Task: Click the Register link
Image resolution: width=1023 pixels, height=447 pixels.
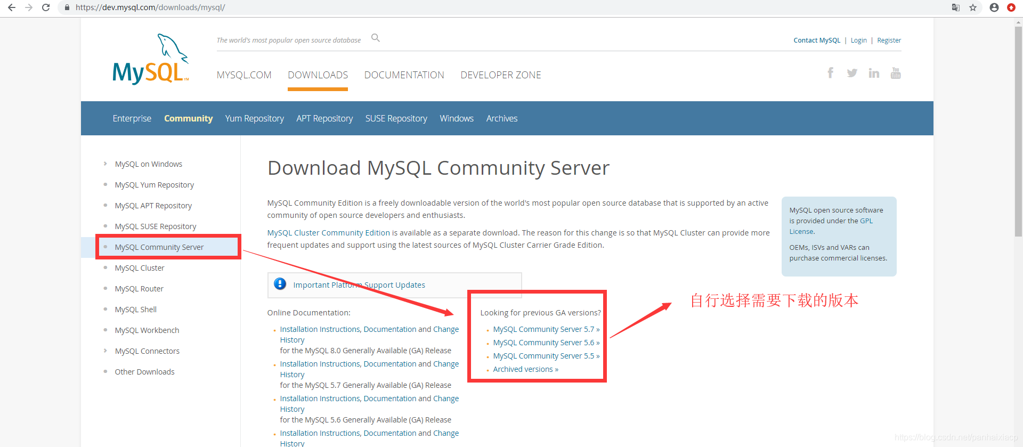Action: coord(889,40)
